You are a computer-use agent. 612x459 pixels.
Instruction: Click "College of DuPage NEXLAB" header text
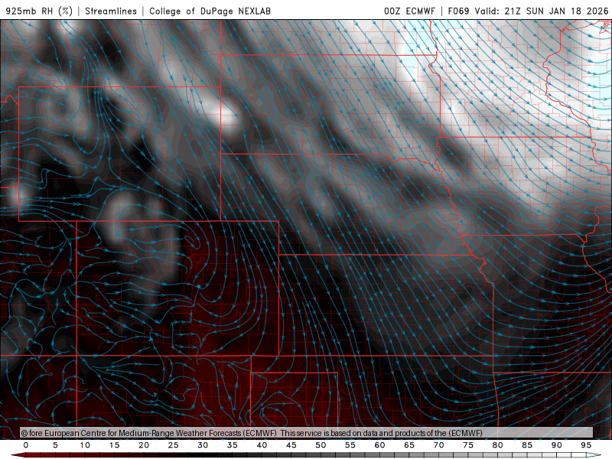210,11
